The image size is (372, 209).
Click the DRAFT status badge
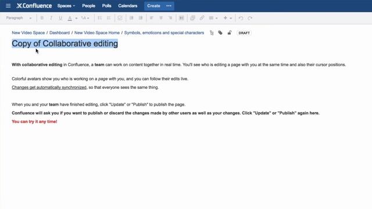(244, 33)
